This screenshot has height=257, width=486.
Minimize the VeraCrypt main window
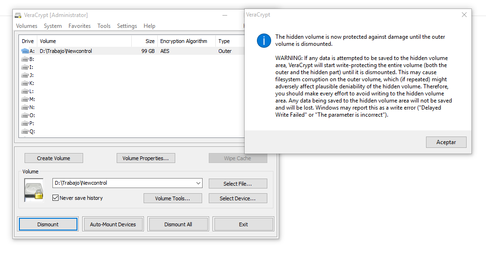tap(225, 15)
